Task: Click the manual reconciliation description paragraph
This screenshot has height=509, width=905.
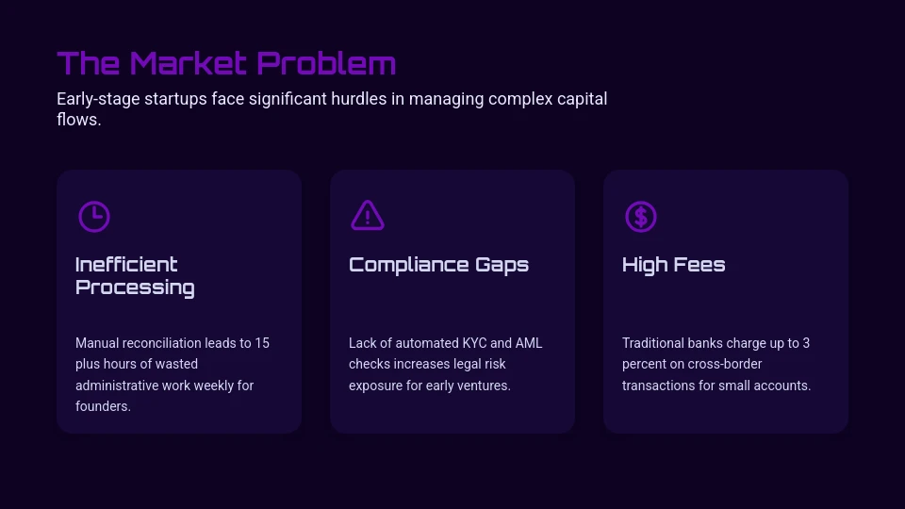Action: click(x=173, y=374)
